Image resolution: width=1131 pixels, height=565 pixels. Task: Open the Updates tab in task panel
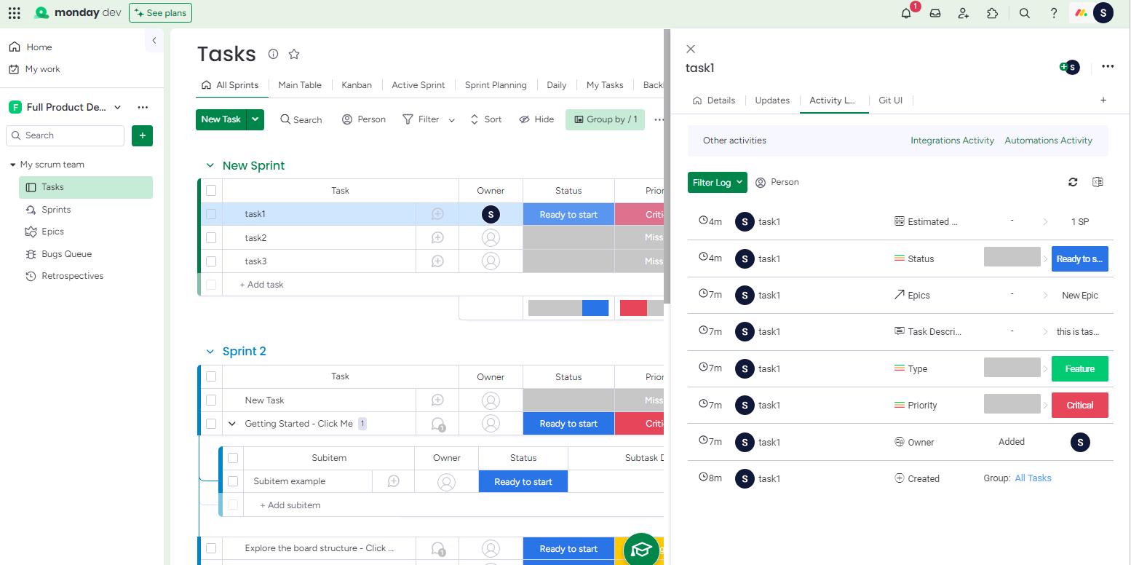tap(772, 100)
